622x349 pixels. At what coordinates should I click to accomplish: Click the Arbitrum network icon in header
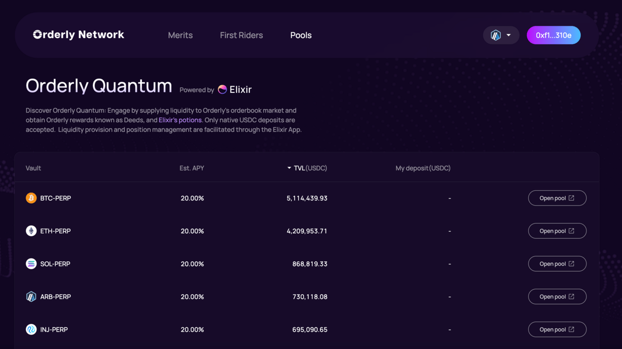495,35
